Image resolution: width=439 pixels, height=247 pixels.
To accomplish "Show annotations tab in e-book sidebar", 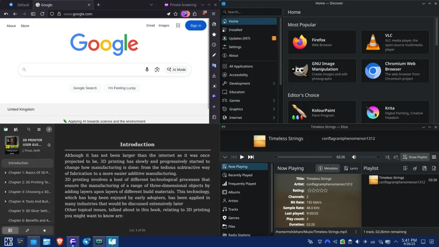I will pos(27,230).
